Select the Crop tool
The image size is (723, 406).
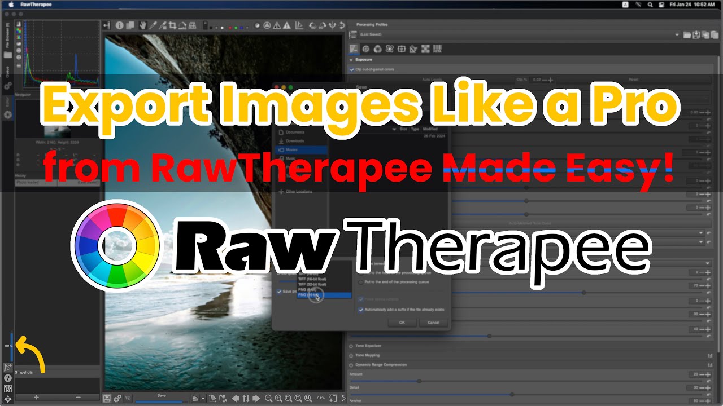[x=172, y=25]
